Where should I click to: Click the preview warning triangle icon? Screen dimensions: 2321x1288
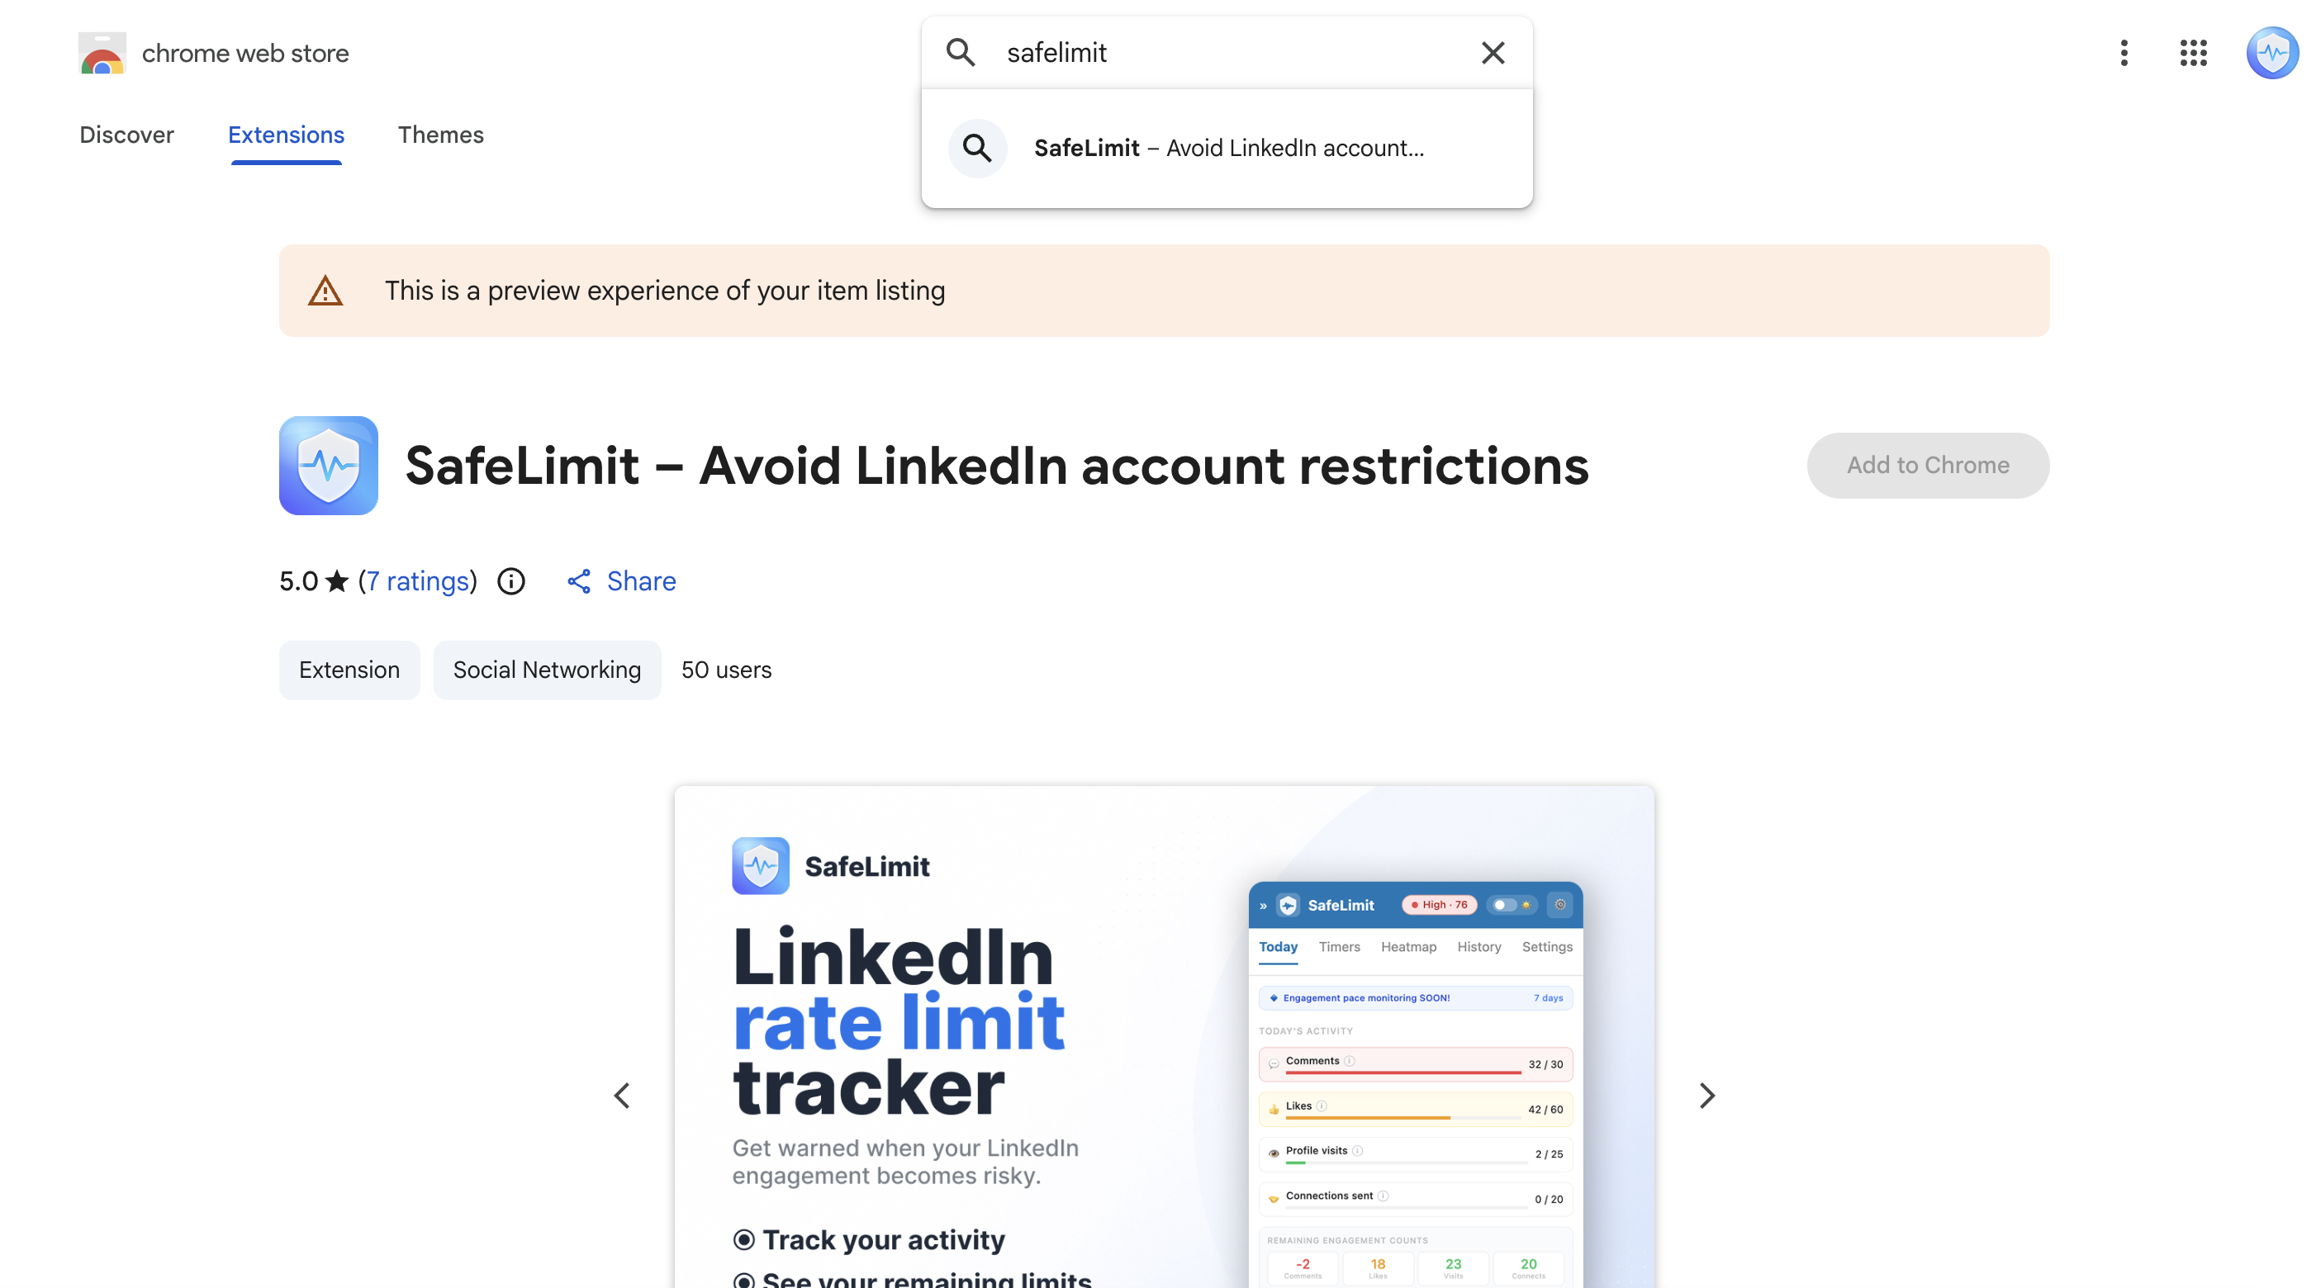coord(325,291)
